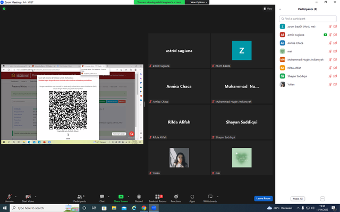Click mei's green heart video tile
This screenshot has width=340, height=212.
coord(242,158)
